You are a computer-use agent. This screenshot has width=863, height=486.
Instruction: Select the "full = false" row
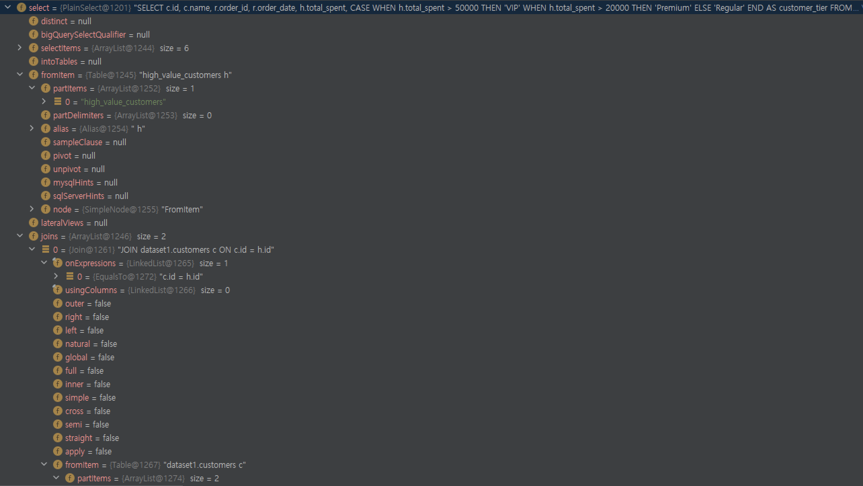[431, 371]
